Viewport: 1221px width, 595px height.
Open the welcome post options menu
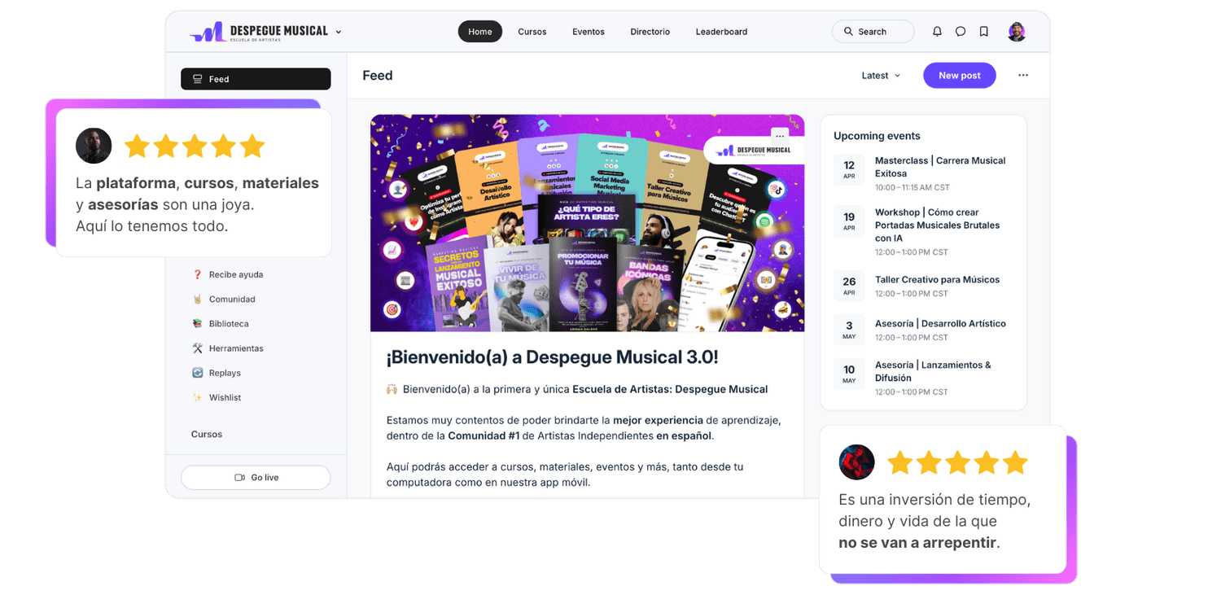[x=780, y=136]
